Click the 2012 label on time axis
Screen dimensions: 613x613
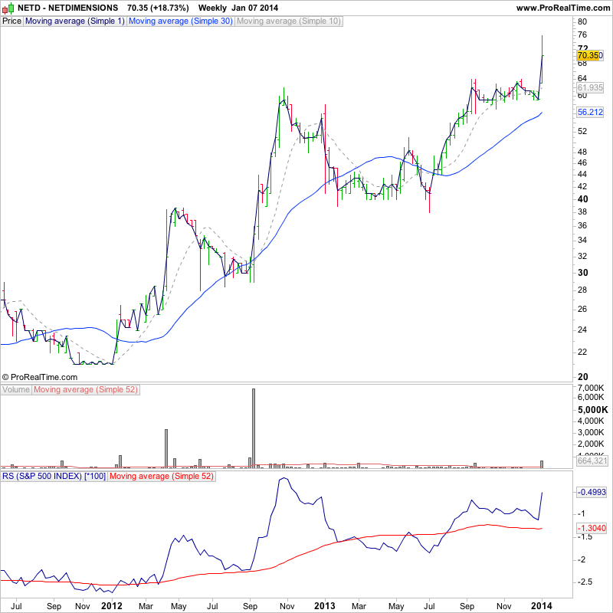(x=112, y=606)
